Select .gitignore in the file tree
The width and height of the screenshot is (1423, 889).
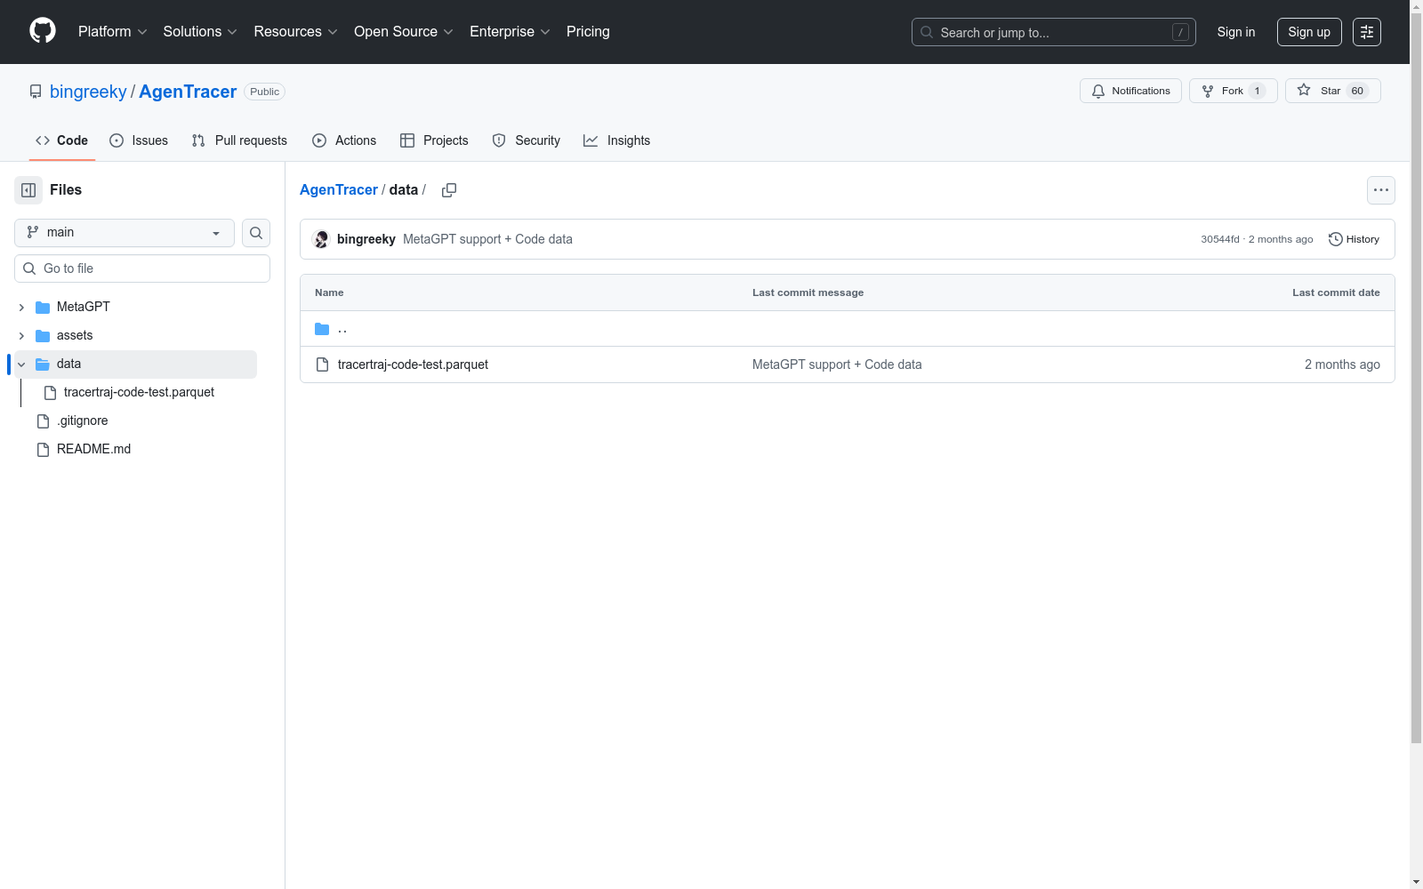[x=83, y=421]
